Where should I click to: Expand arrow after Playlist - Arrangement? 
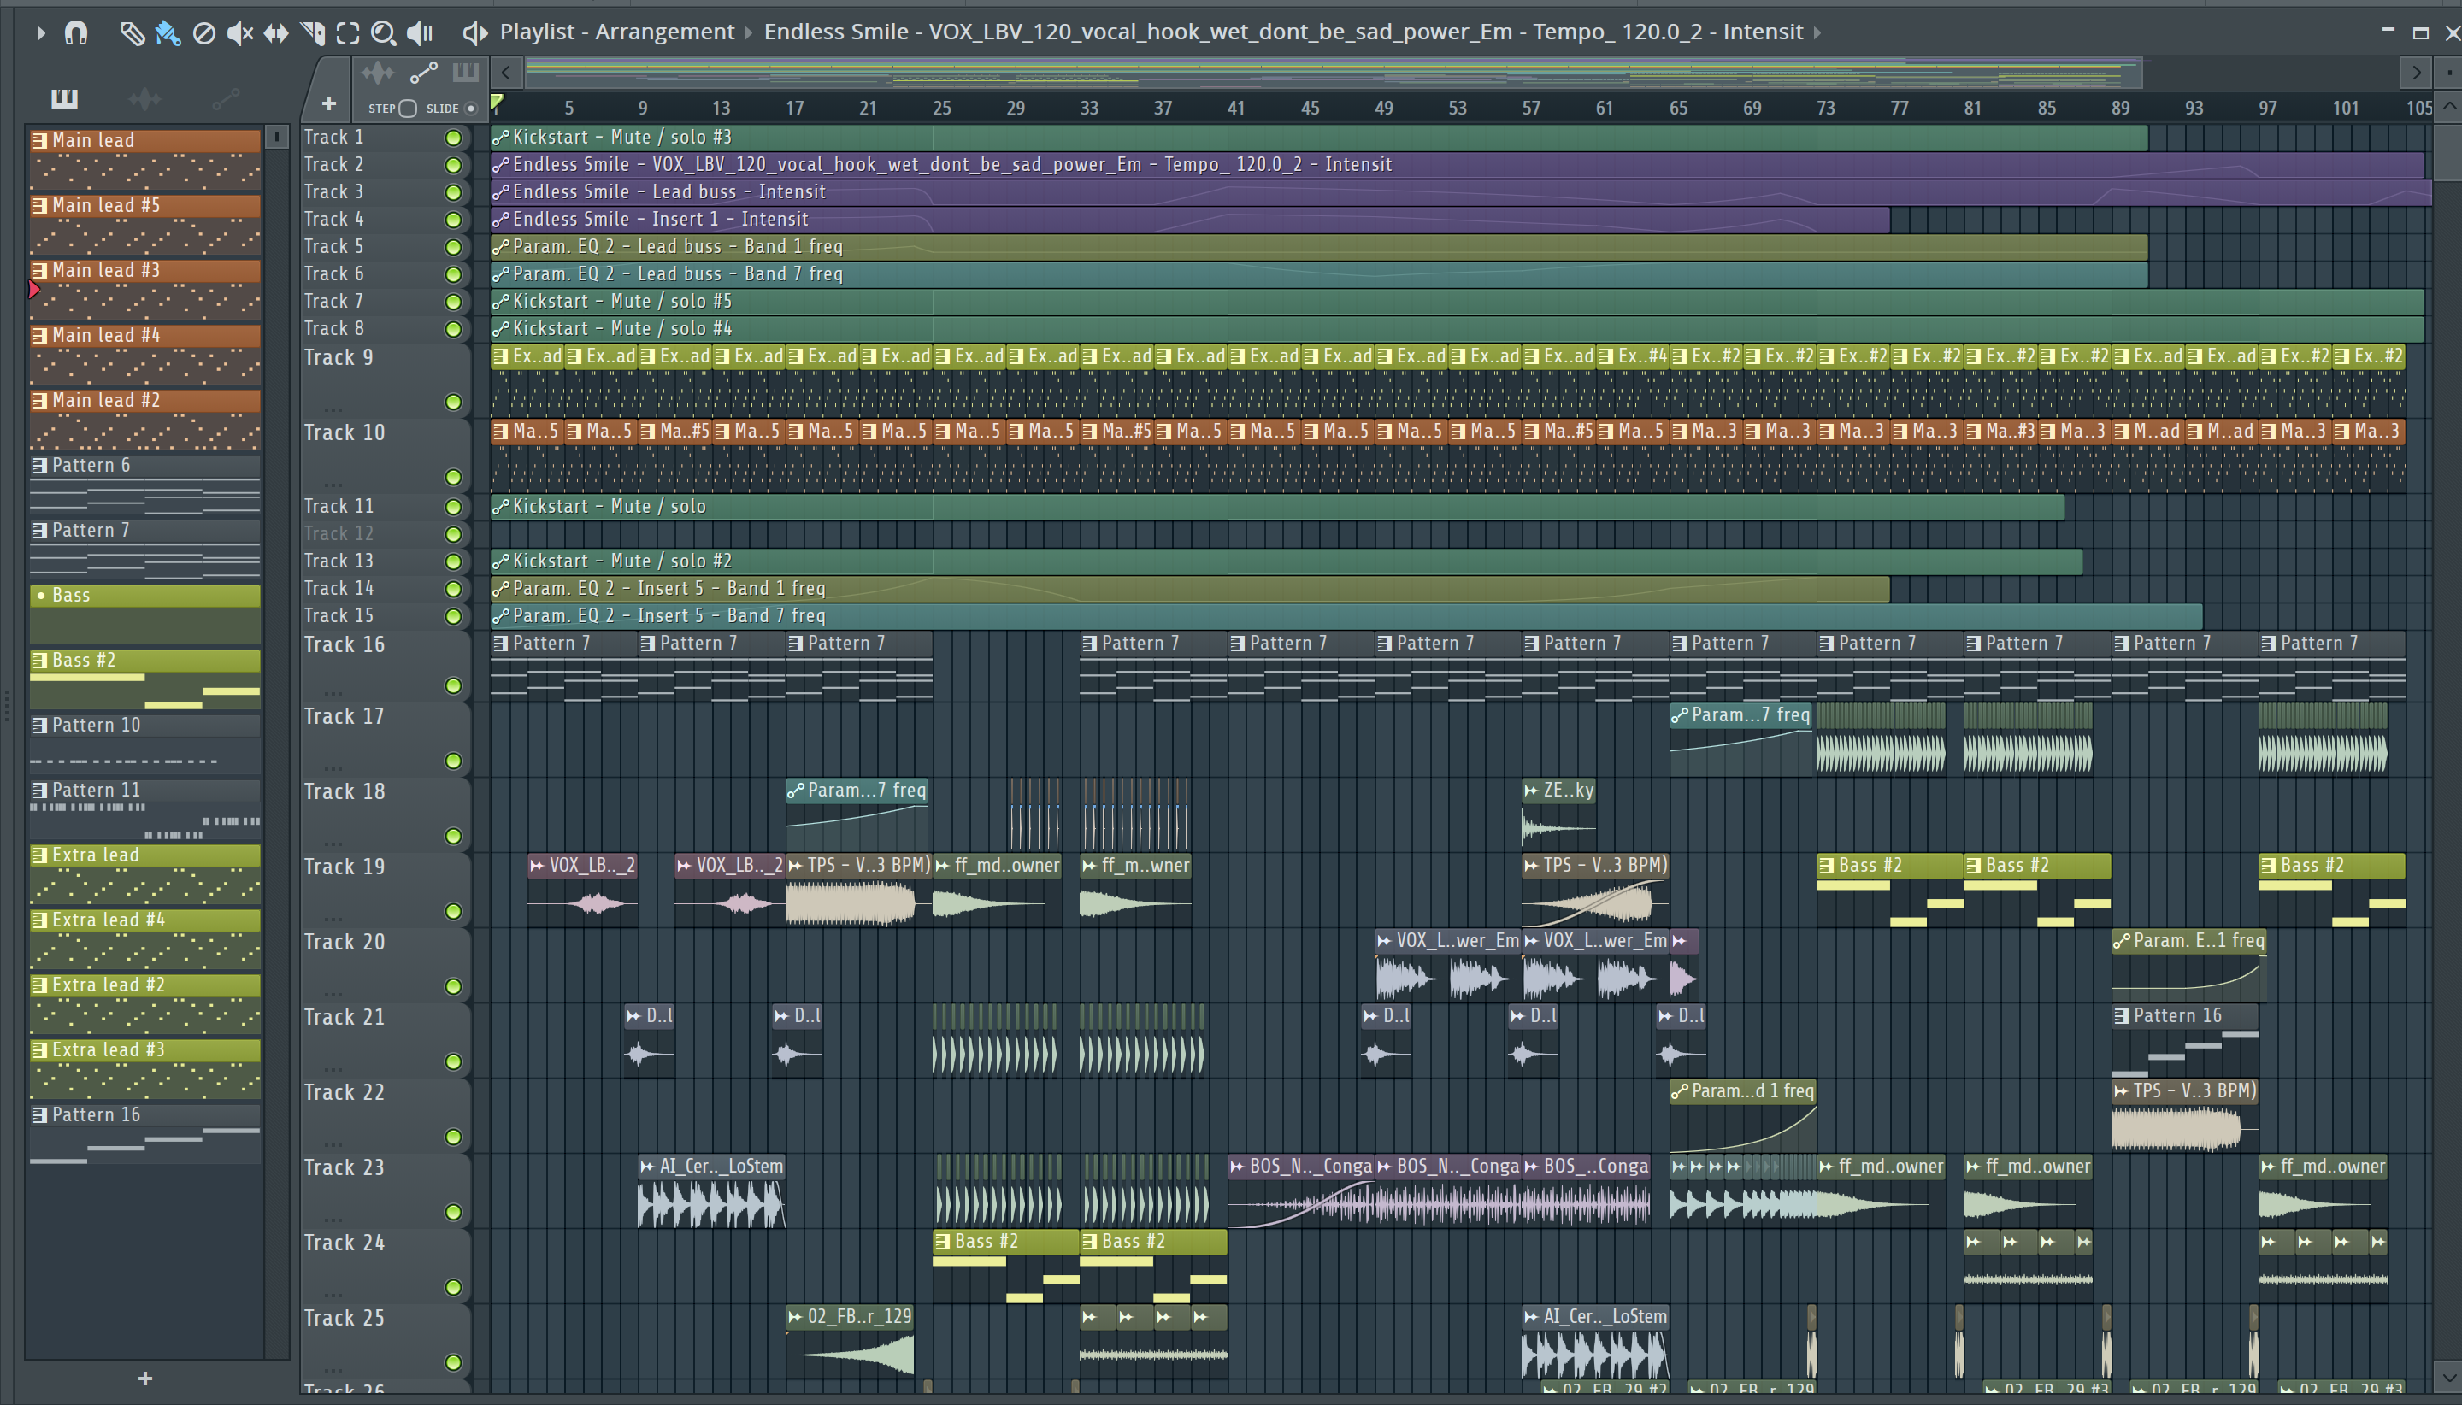748,32
